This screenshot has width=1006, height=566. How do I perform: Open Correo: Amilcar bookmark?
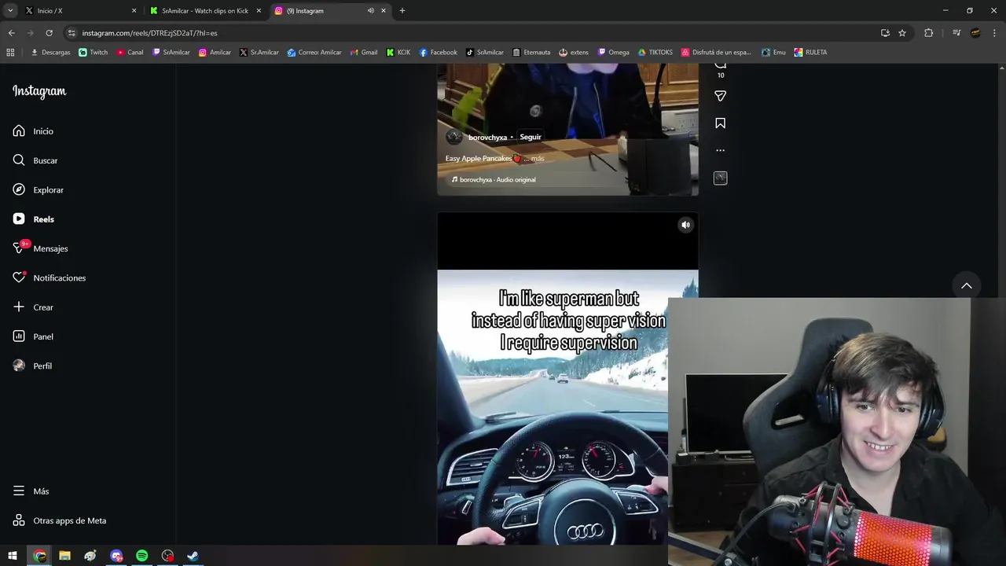click(314, 53)
